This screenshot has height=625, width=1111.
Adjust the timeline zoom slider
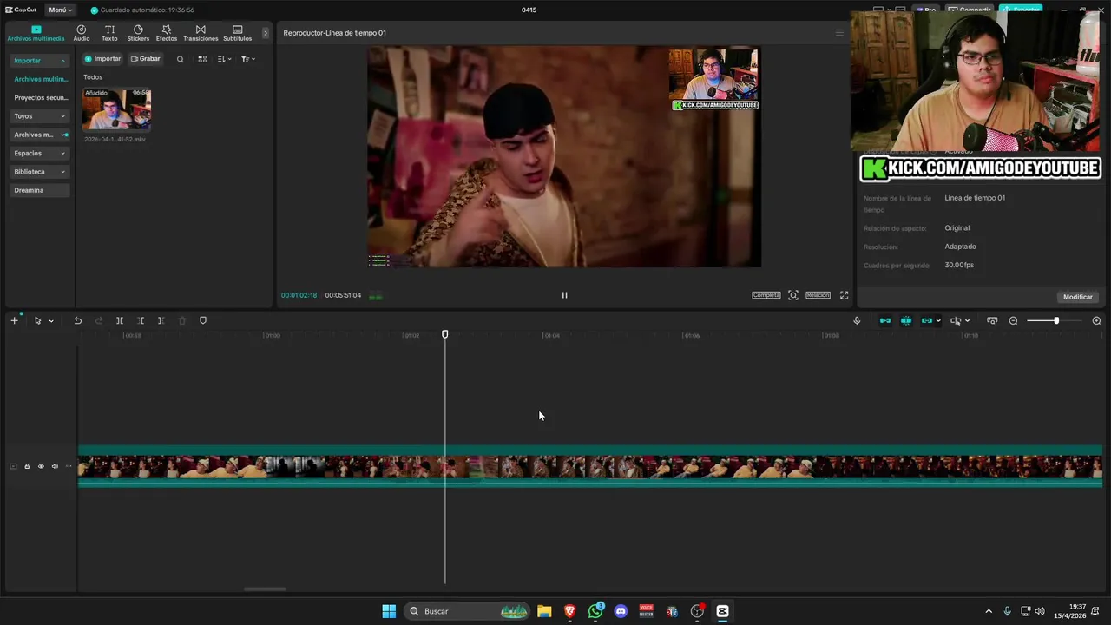[x=1055, y=320]
